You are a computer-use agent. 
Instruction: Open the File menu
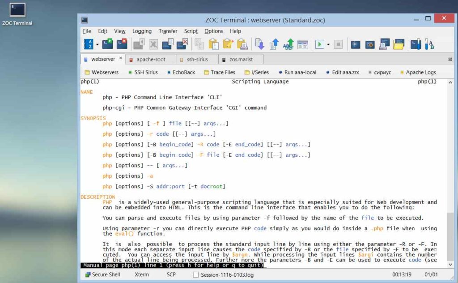point(87,31)
